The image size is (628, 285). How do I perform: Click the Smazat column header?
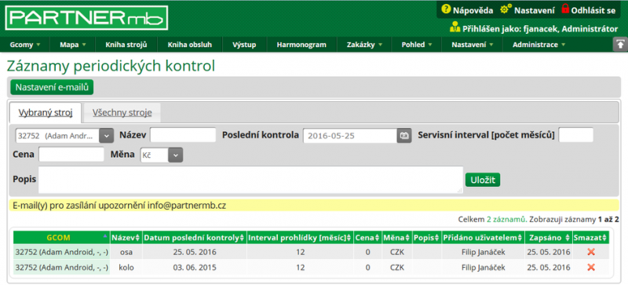(x=591, y=237)
